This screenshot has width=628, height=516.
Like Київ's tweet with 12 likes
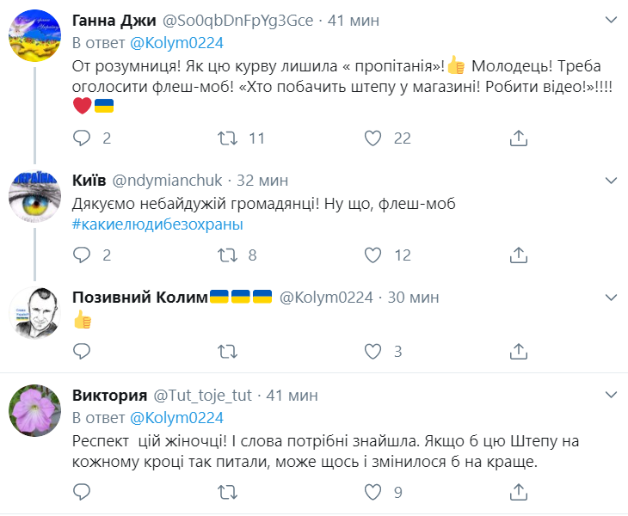(372, 255)
